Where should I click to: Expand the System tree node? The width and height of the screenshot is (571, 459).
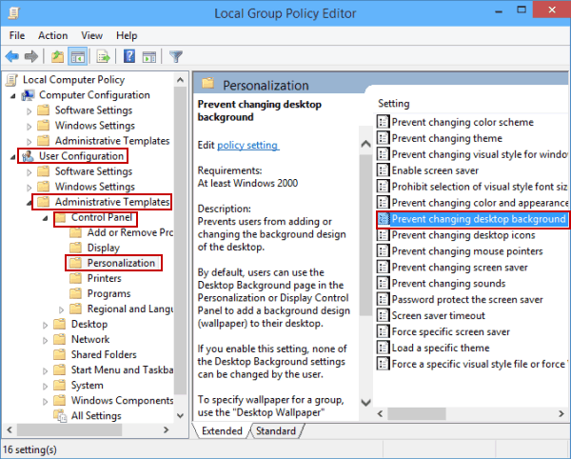pyautogui.click(x=45, y=387)
